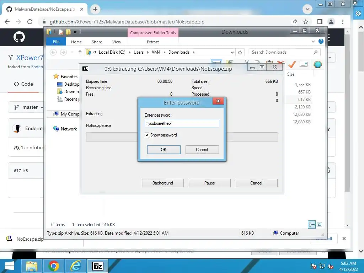Click the Size column header
The image size is (364, 273).
click(x=291, y=74)
